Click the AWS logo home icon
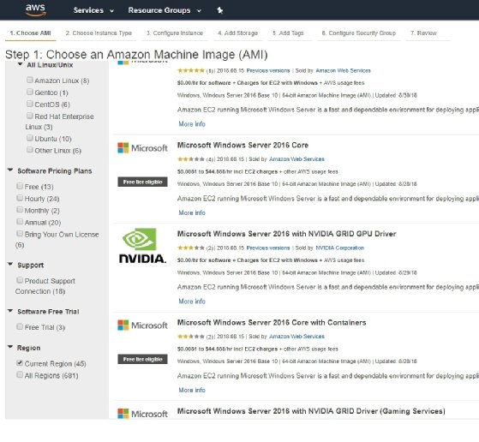The image size is (479, 442). 36,9
